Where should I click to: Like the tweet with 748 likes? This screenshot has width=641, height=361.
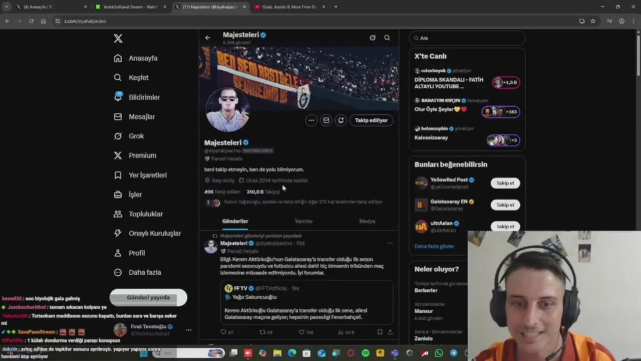click(306, 332)
